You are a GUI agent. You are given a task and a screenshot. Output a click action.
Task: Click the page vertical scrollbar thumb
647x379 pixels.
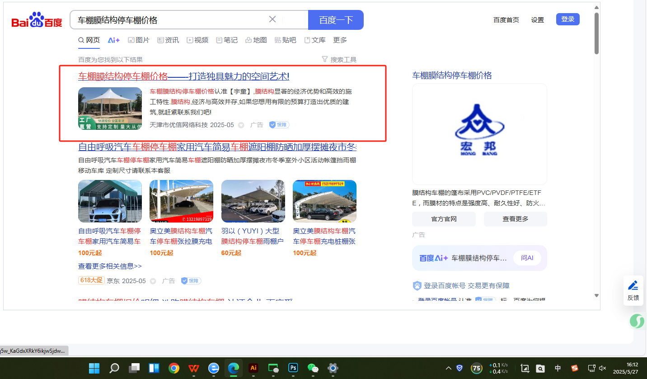click(x=596, y=33)
